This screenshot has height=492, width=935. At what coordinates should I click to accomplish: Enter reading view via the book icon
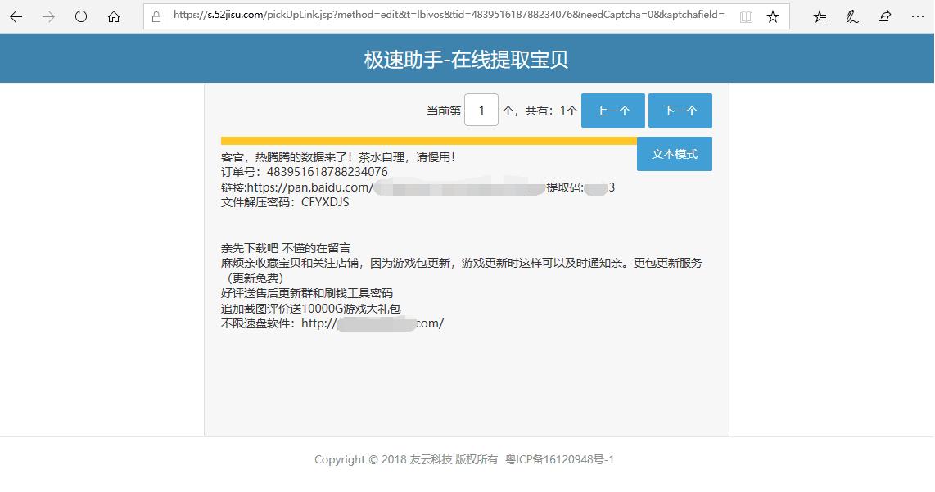pos(745,15)
